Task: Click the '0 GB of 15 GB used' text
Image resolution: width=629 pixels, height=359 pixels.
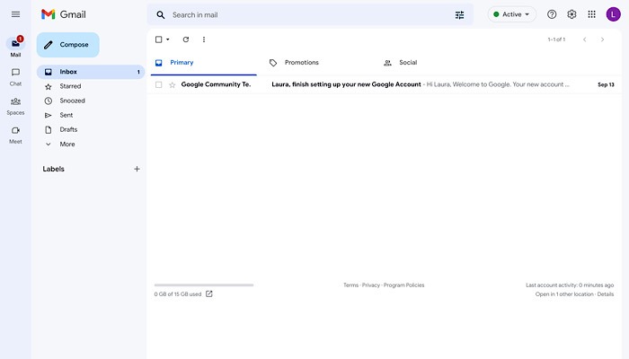Action: (x=178, y=294)
